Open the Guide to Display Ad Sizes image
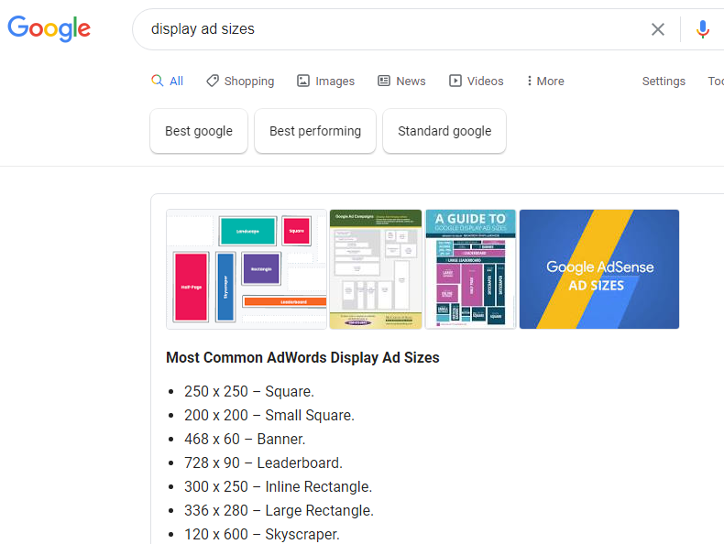Viewport: 724px width, 544px height. [470, 269]
